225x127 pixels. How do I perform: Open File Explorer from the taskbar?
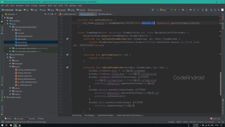(11, 125)
